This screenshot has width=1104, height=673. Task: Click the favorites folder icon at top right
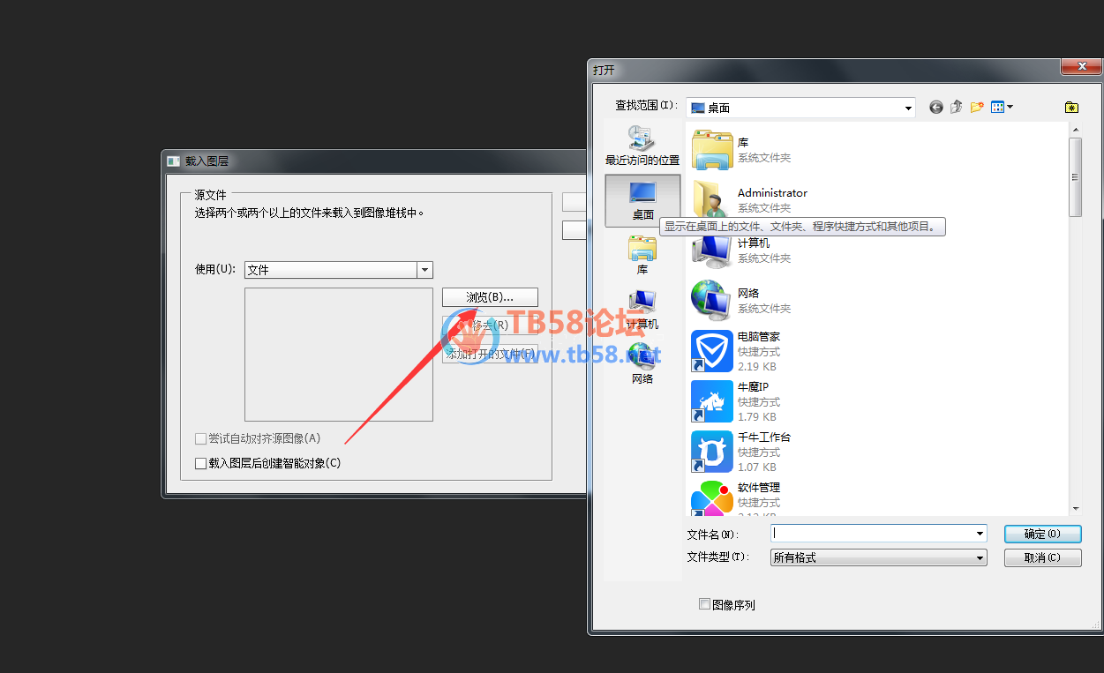pos(1071,108)
